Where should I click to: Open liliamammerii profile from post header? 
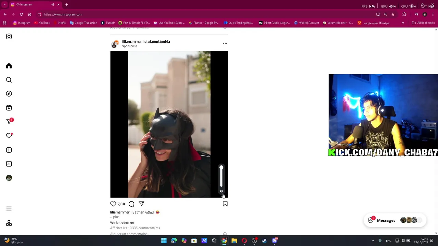(x=132, y=42)
